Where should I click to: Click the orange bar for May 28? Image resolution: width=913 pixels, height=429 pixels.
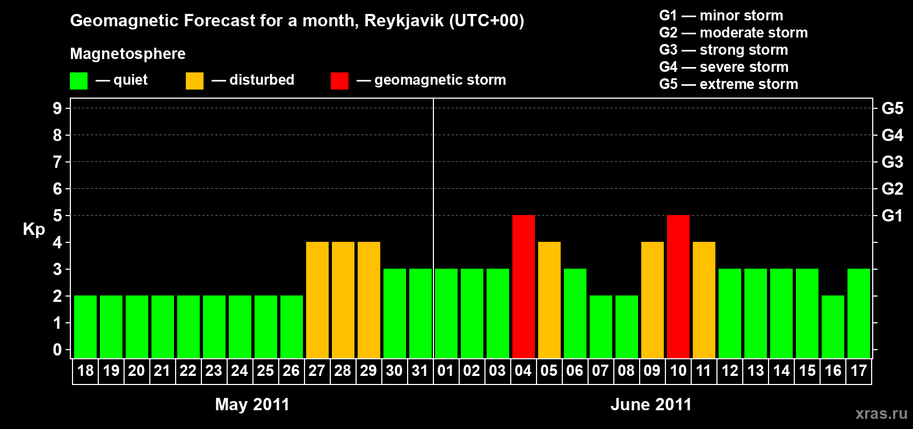[343, 300]
